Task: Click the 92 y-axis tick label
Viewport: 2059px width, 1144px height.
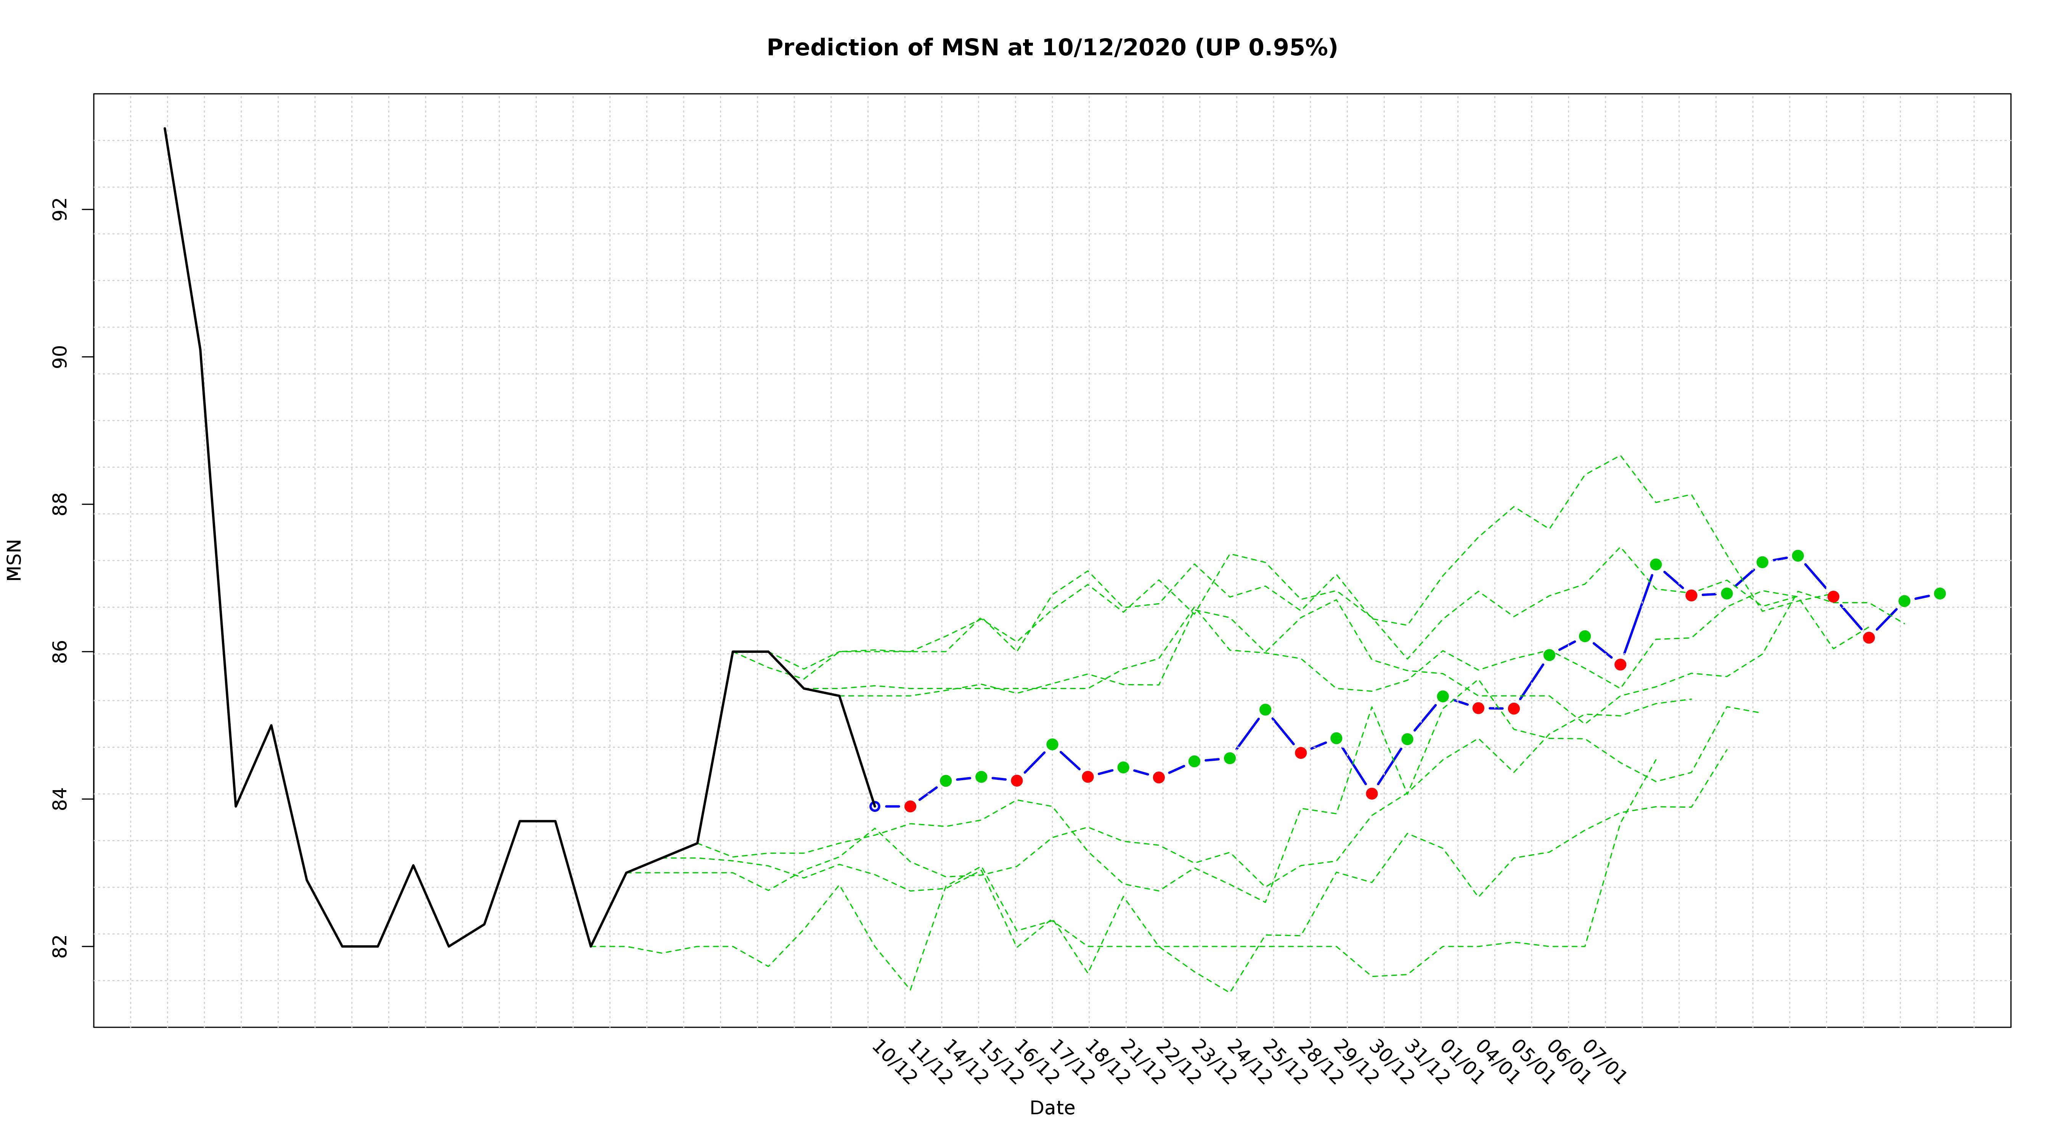Action: click(58, 209)
